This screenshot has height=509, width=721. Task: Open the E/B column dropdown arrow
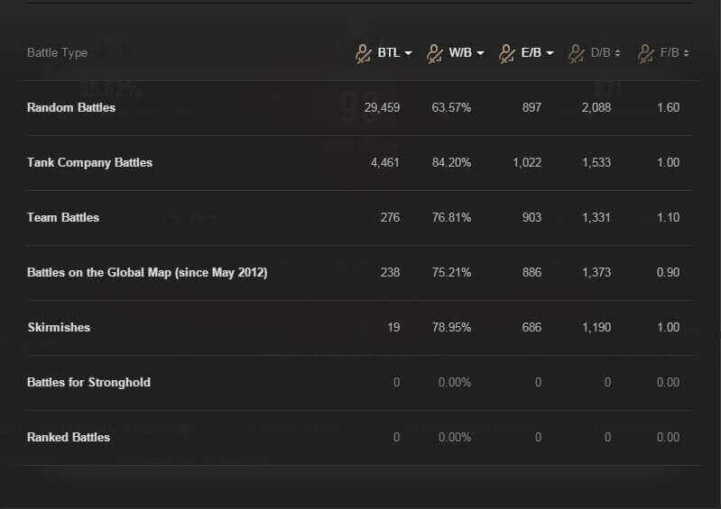point(550,53)
